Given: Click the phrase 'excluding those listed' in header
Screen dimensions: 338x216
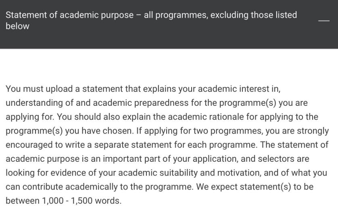Looking at the screenshot, I should [253, 15].
